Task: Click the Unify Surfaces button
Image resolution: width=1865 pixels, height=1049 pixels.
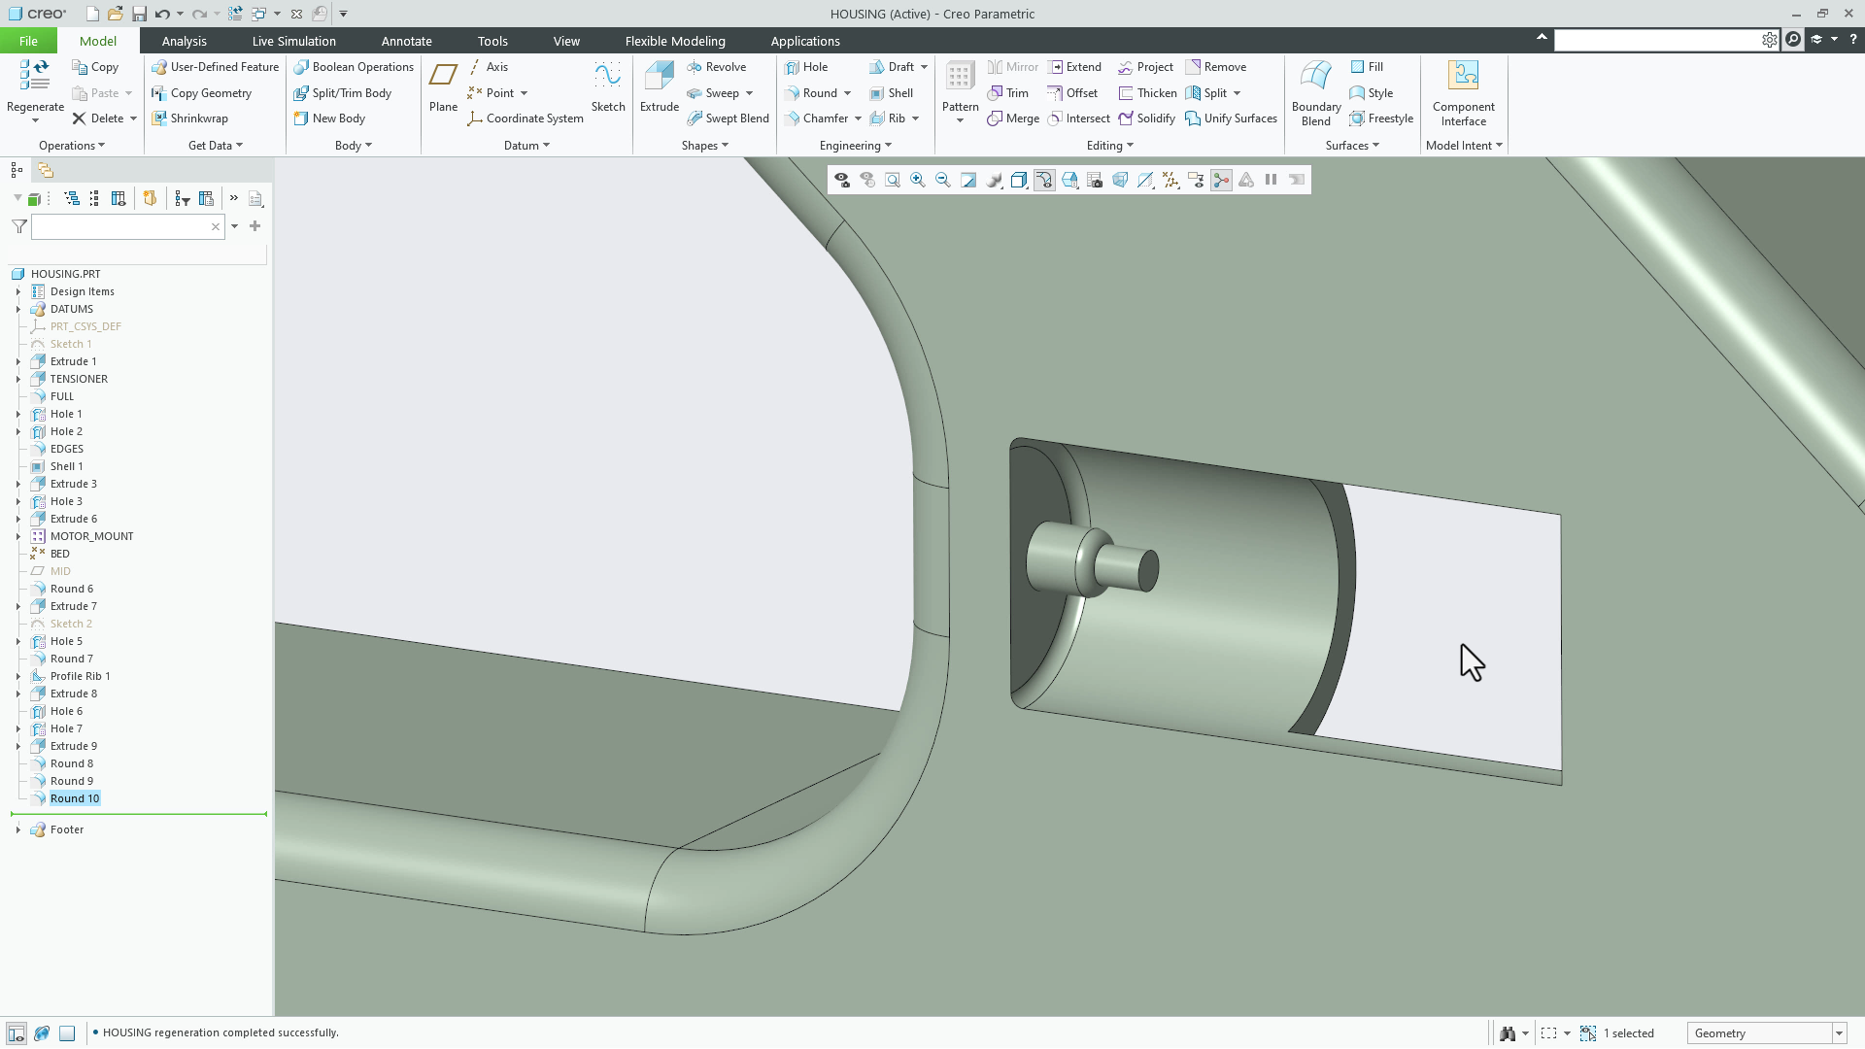Action: 1231,118
